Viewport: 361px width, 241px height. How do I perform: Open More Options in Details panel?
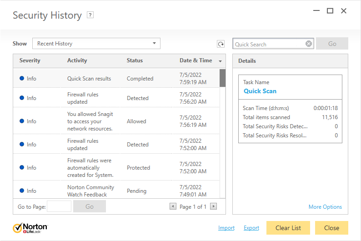[325, 207]
